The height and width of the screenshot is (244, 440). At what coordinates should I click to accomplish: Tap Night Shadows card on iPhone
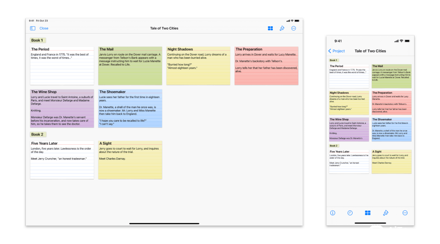tap(349, 103)
